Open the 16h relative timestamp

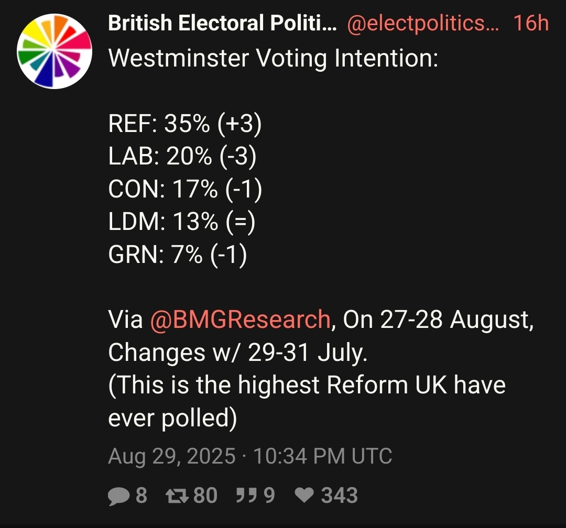point(531,23)
